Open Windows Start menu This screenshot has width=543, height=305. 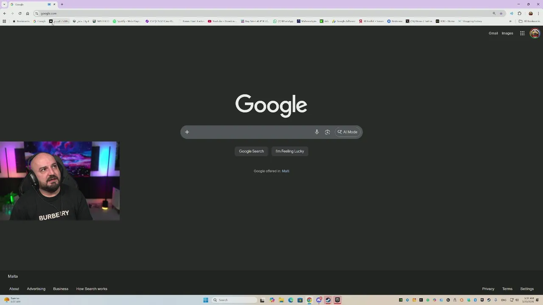click(206, 300)
